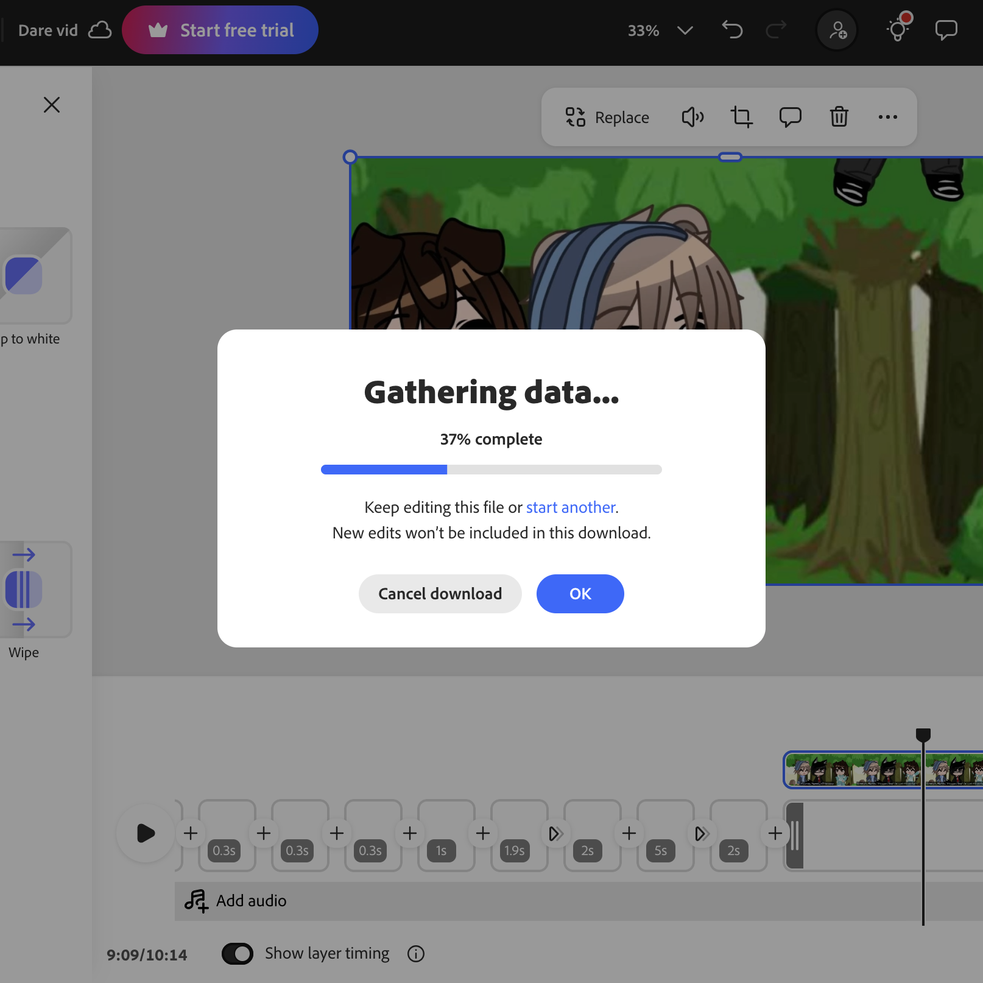The height and width of the screenshot is (983, 983).
Task: Toggle Show layer timing switch
Action: 238,954
